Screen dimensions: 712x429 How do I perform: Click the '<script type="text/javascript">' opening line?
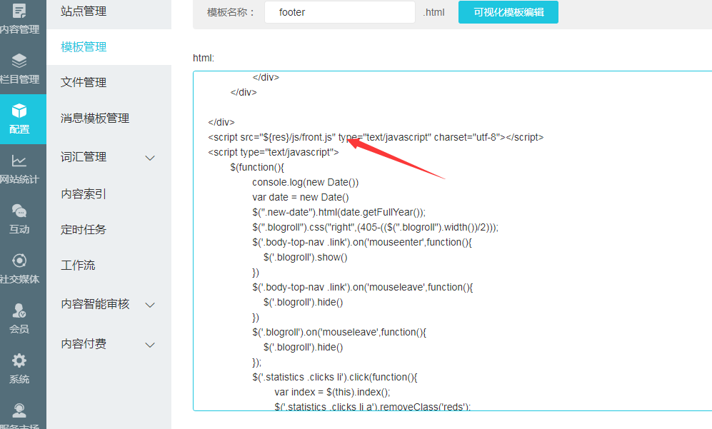pyautogui.click(x=274, y=152)
